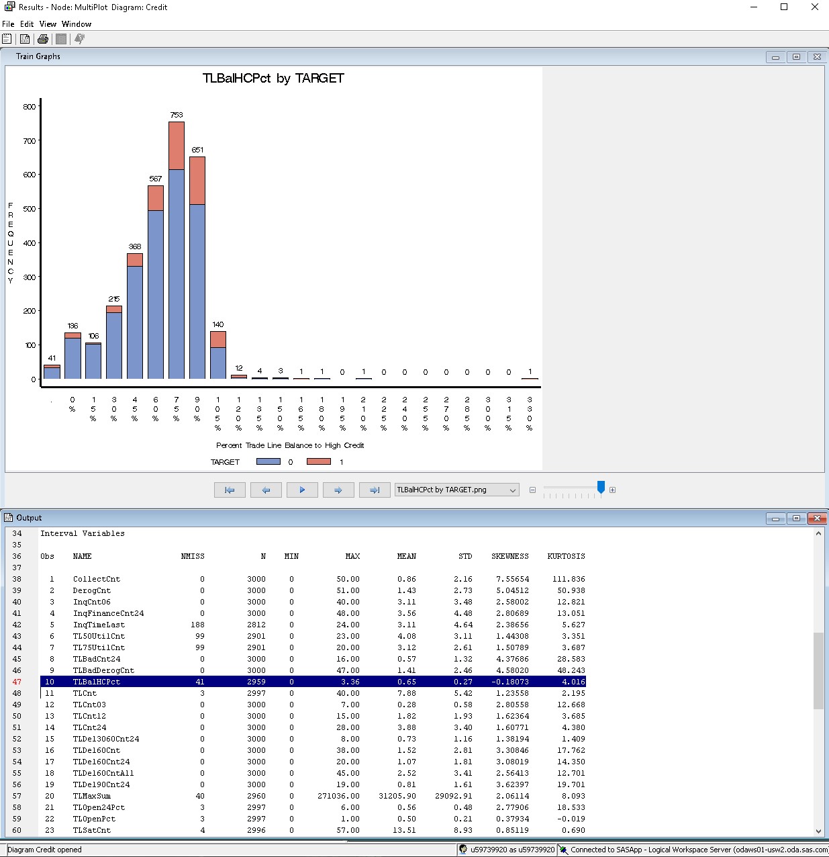
Task: Click the bar labeled 651
Action: (x=197, y=268)
